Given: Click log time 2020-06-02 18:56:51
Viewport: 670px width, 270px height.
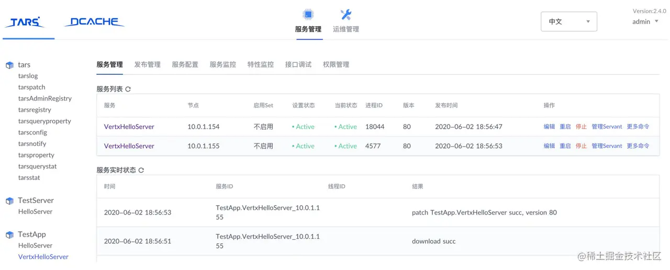Looking at the screenshot, I should click(138, 241).
